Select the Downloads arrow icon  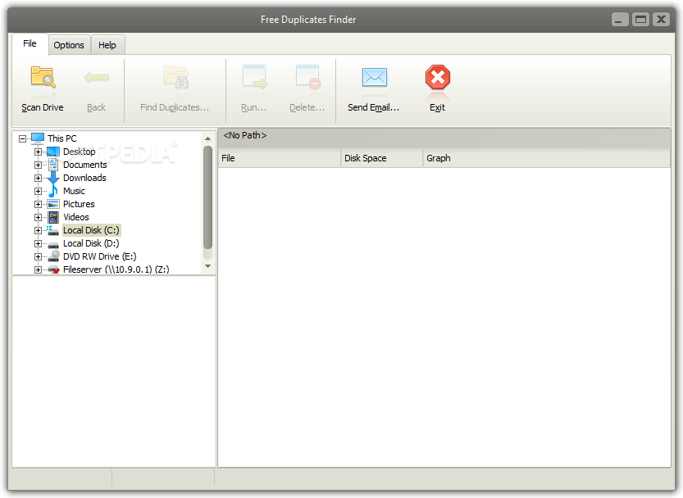coord(53,178)
